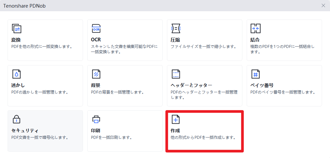Click text 'ファイルサイズを一括で縮小します。'
This screenshot has width=330, height=158.
[203, 47]
